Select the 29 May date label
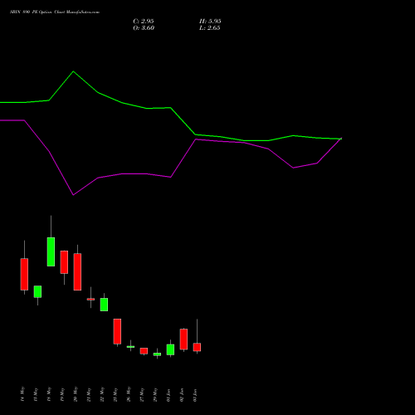The image size is (415, 415). click(155, 393)
